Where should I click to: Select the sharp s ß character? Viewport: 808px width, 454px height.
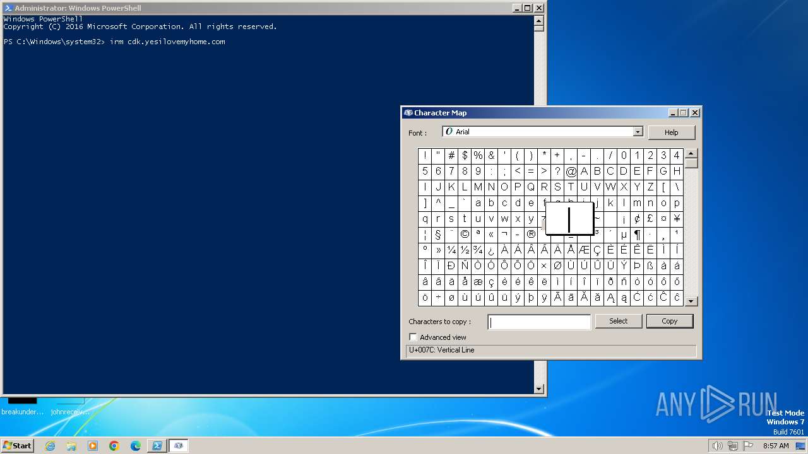650,266
